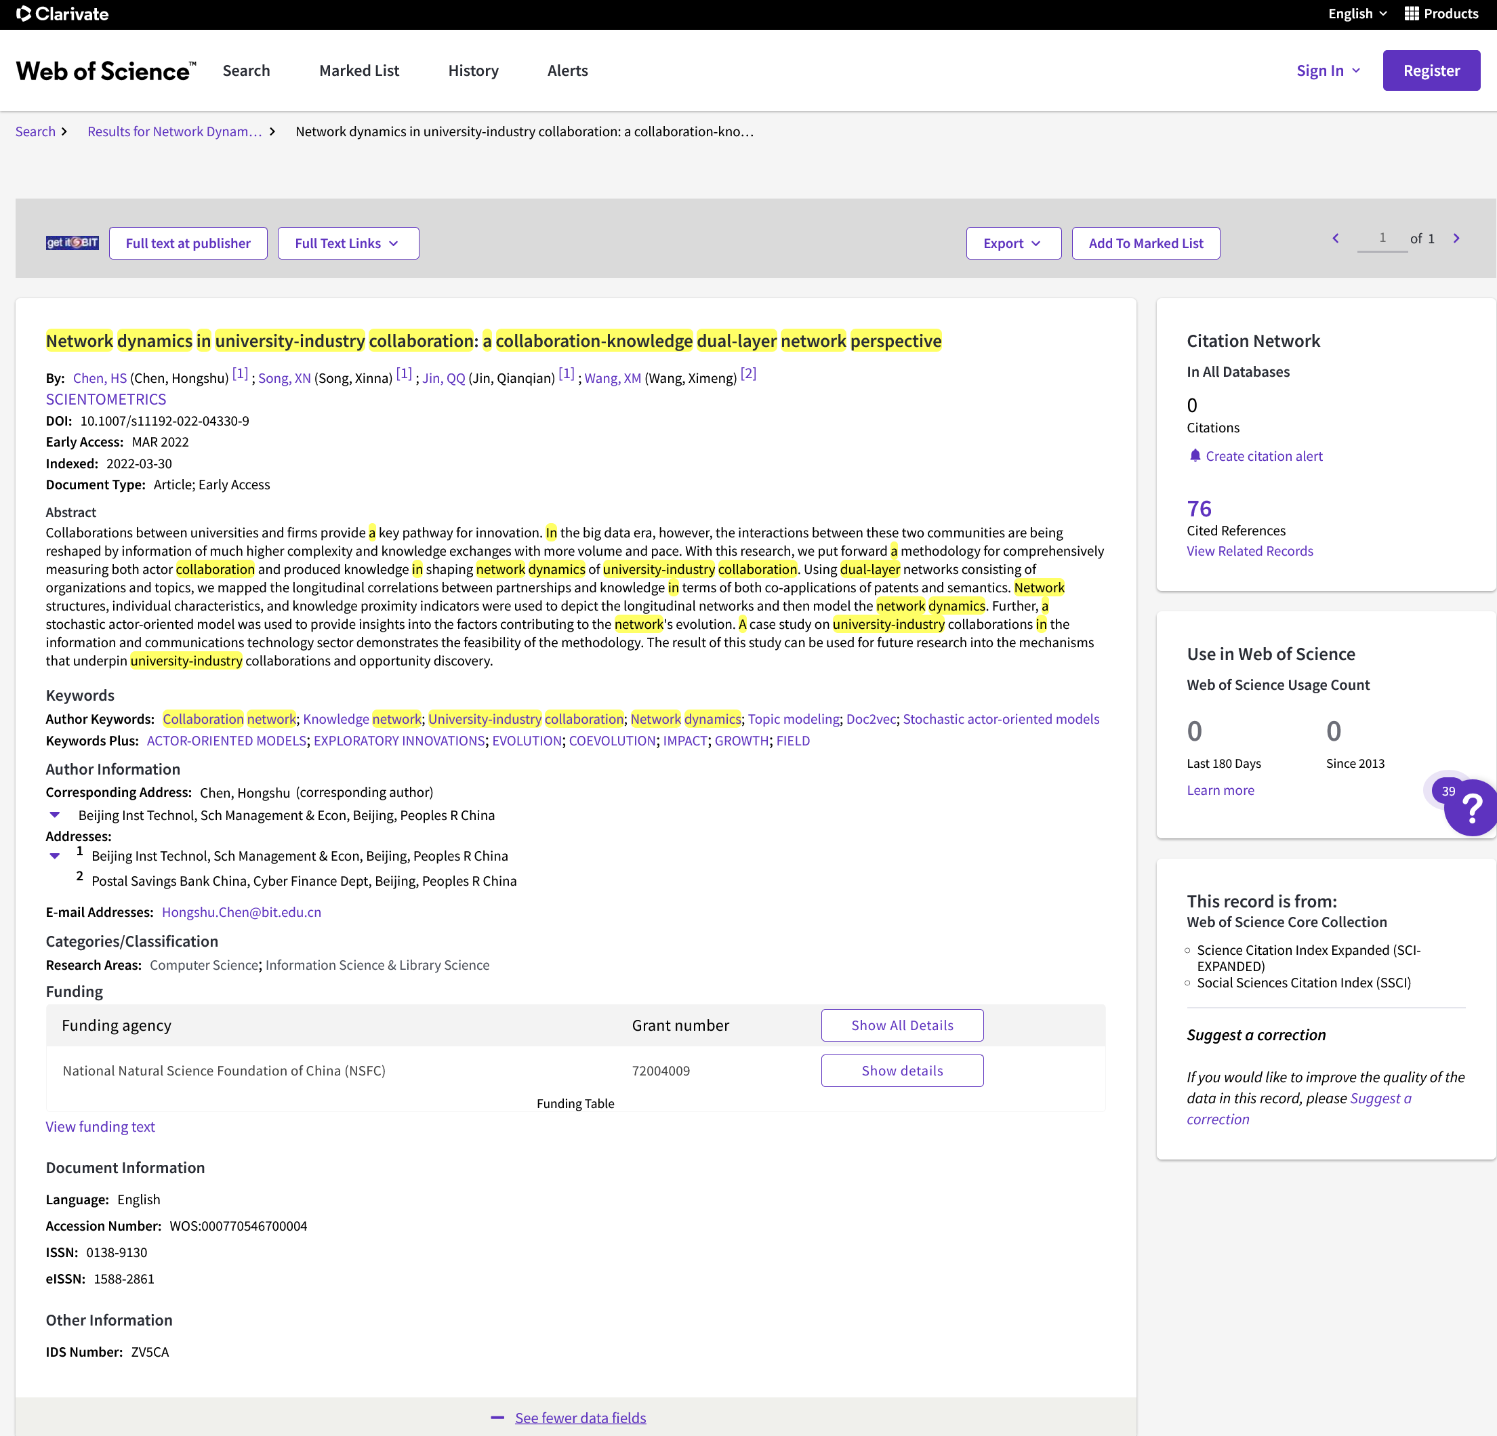Click the help question mark bubble
This screenshot has height=1436, width=1497.
[1472, 808]
